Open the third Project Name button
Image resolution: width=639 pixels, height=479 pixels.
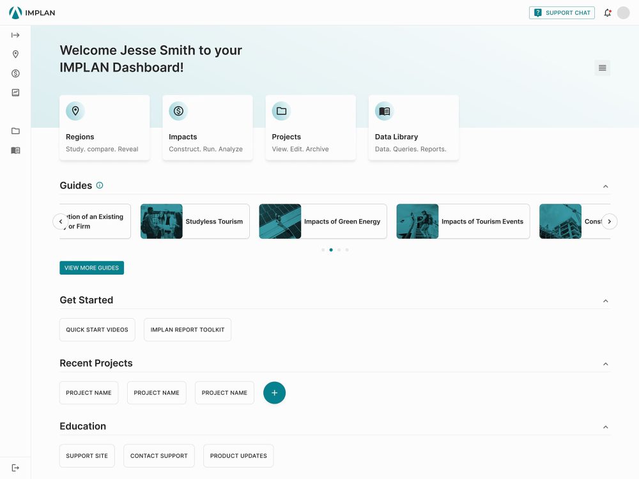pos(224,393)
